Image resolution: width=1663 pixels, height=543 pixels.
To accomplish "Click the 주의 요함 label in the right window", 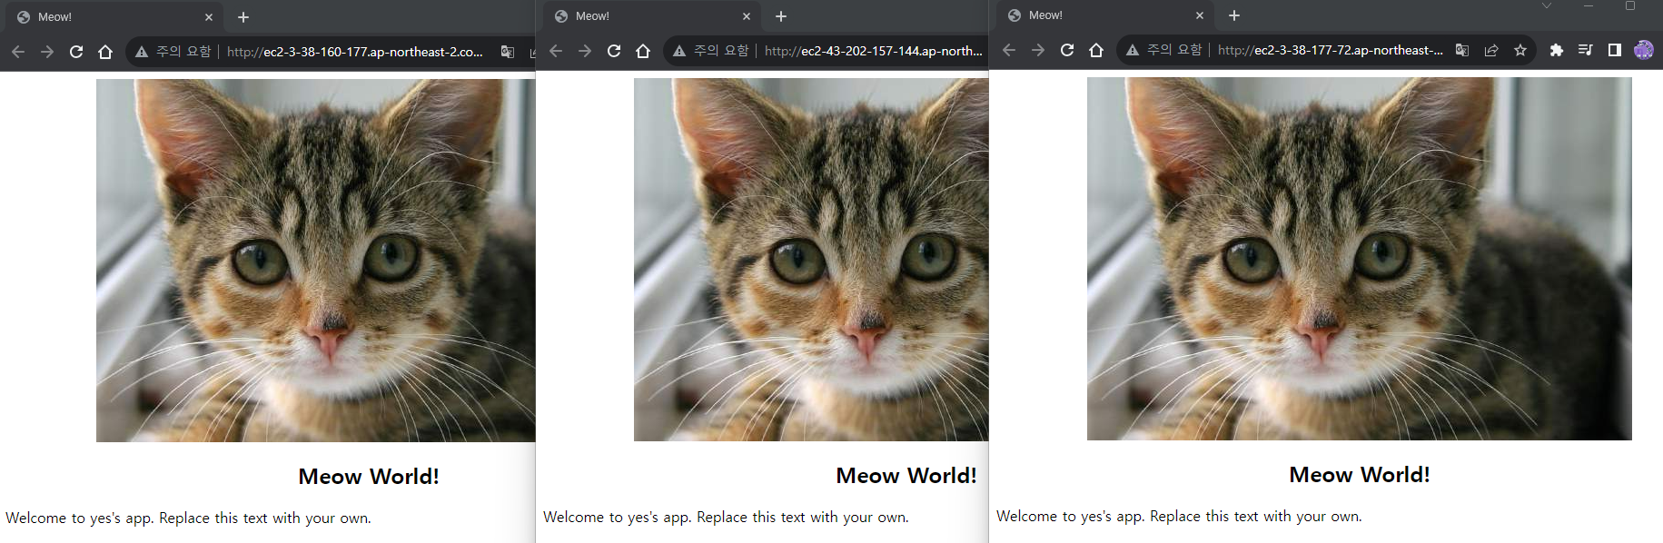I will tap(1174, 50).
